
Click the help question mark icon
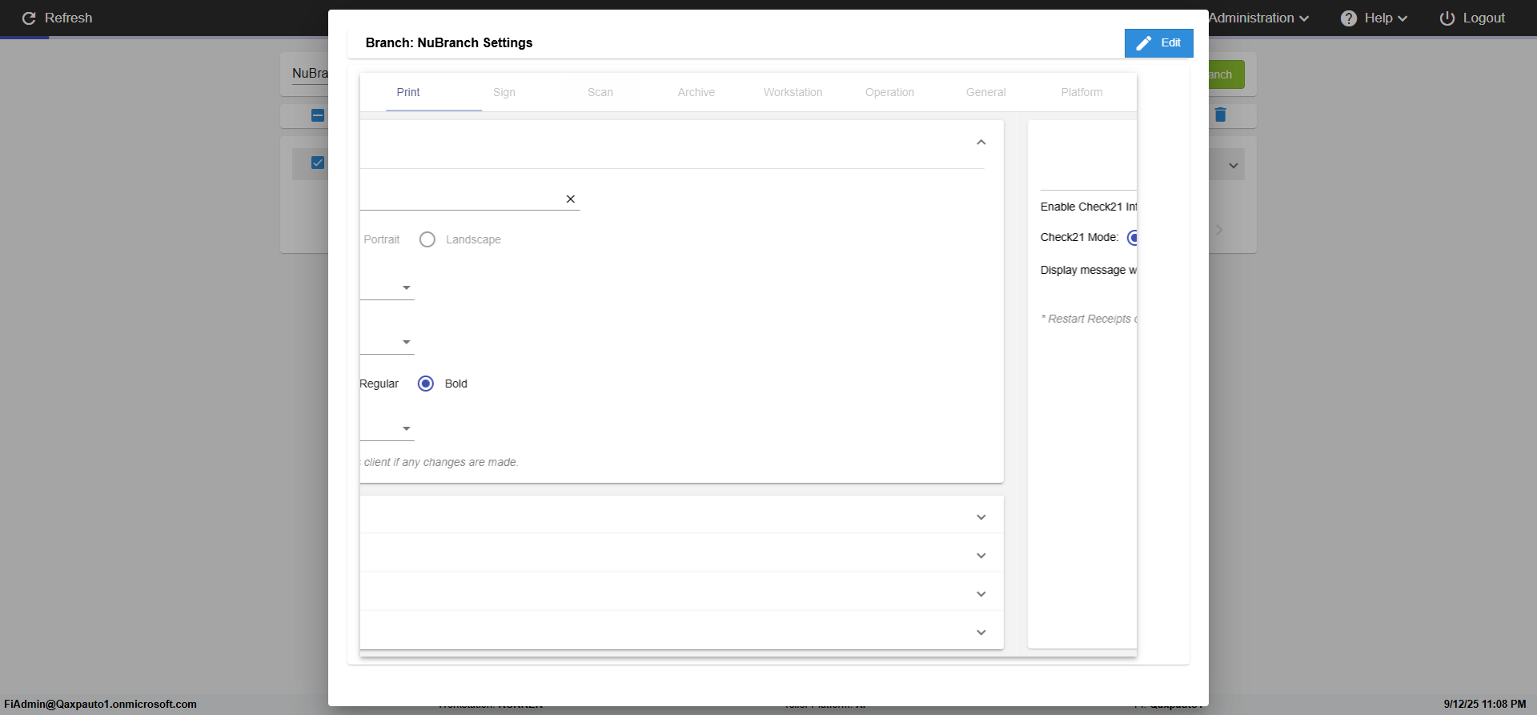pyautogui.click(x=1349, y=18)
